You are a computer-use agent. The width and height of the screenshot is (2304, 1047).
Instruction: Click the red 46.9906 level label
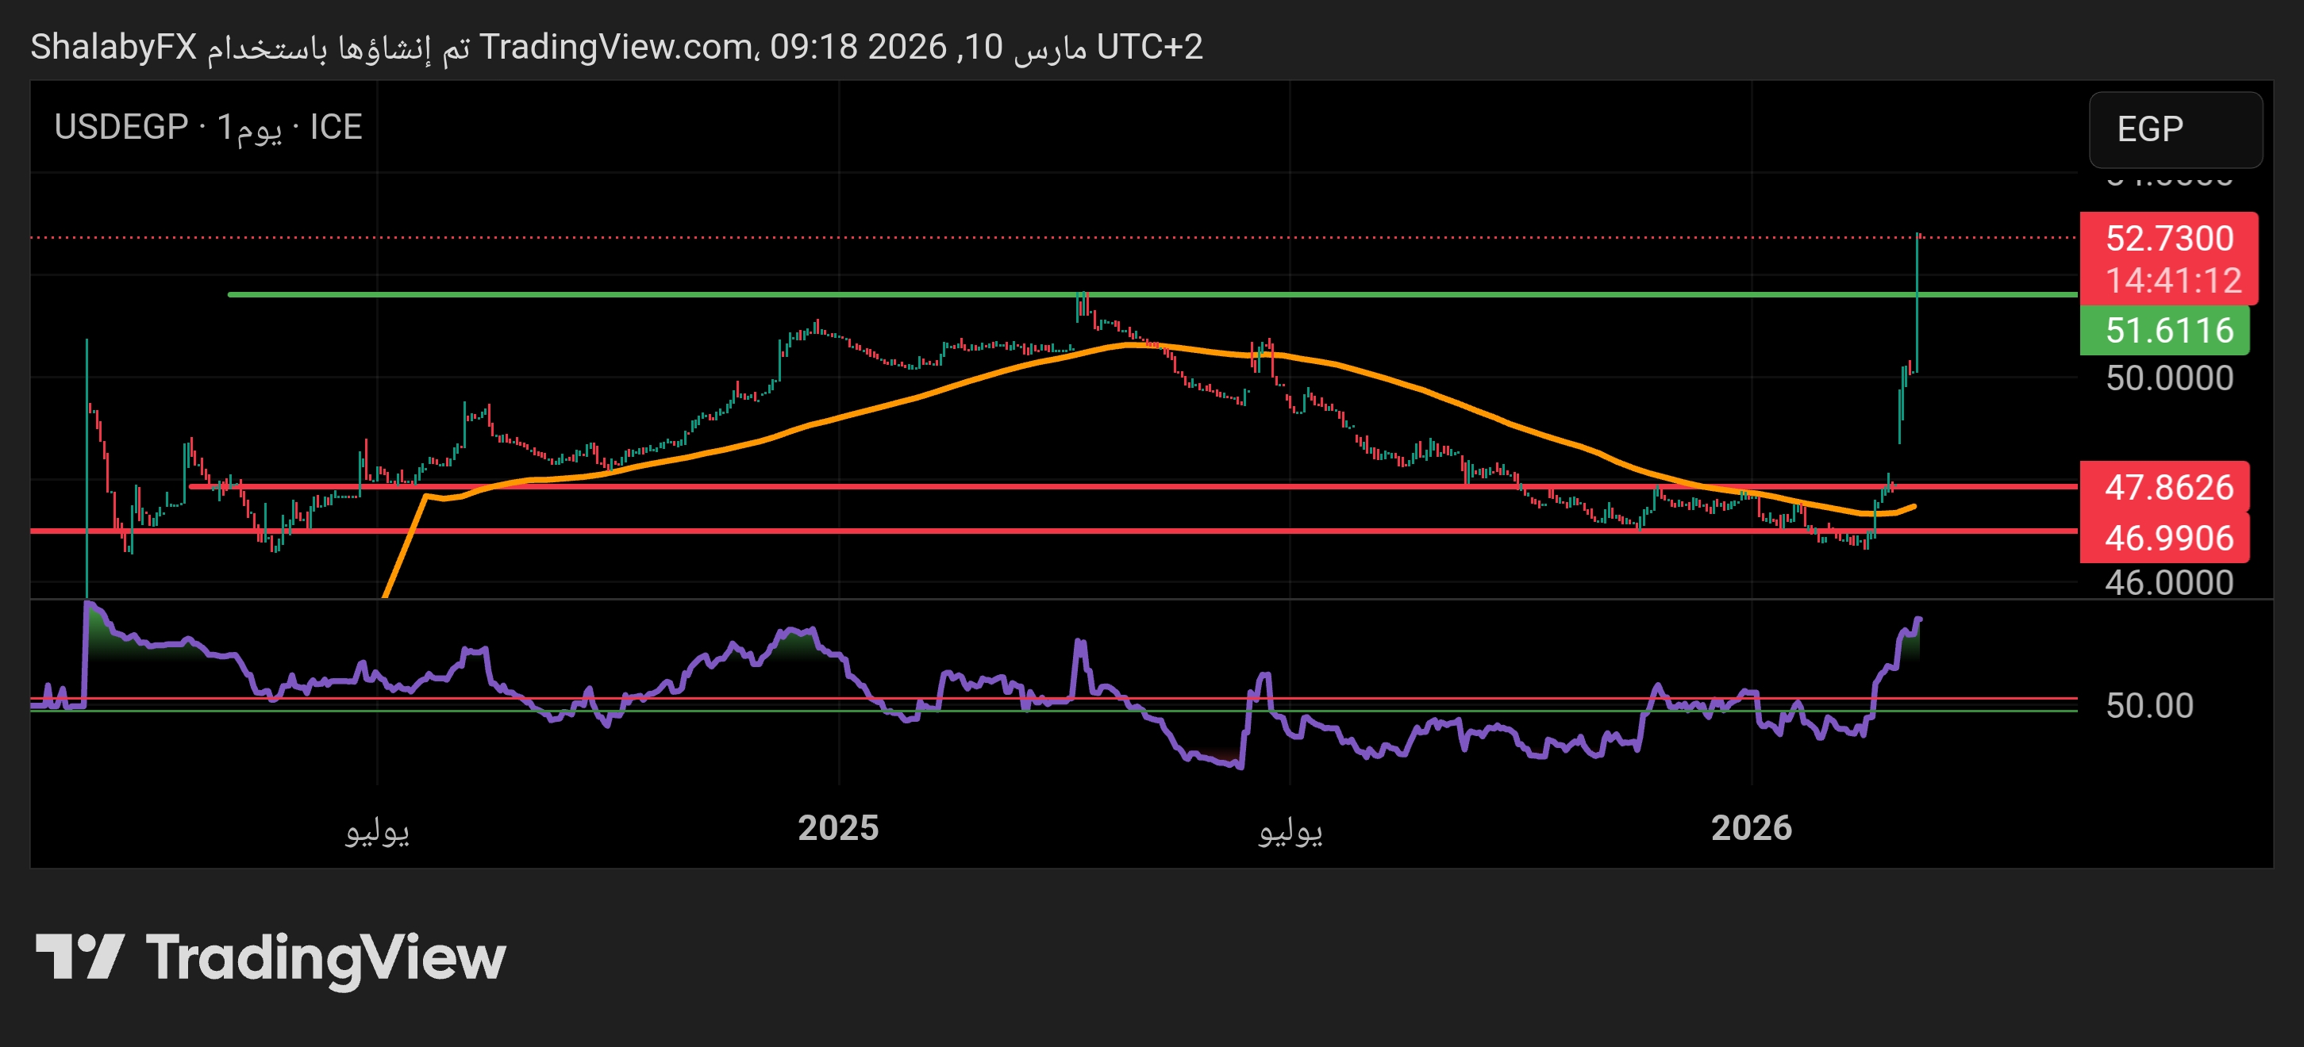pos(2168,537)
